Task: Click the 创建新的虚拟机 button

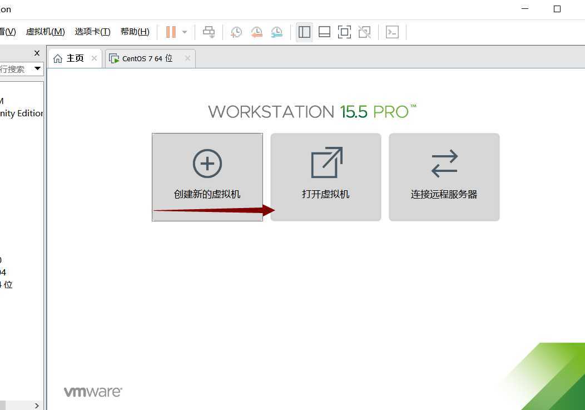Action: [207, 177]
